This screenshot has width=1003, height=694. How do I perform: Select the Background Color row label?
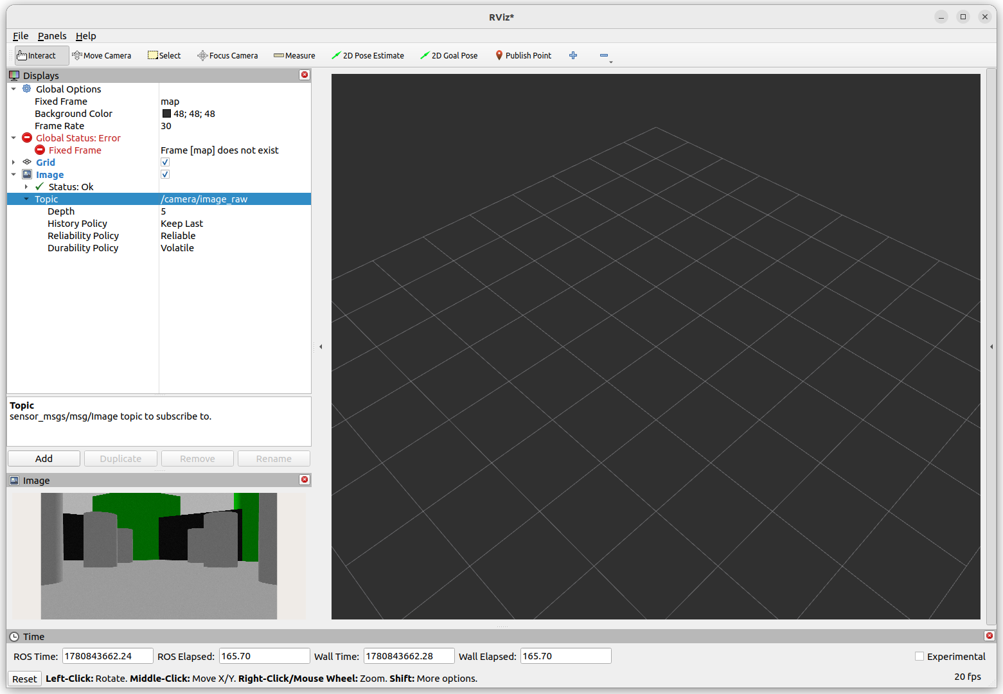73,113
